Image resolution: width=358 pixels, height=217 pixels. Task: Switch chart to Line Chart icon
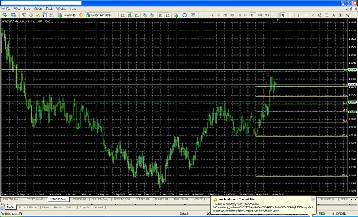[137, 15]
